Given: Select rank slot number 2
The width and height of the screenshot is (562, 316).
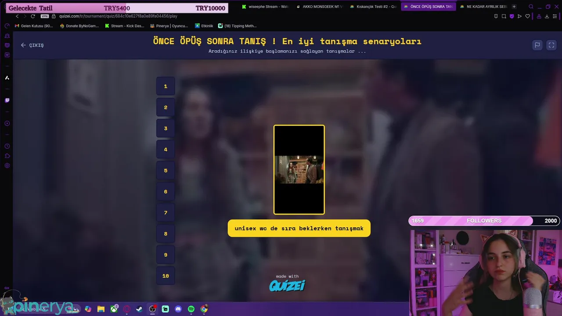Looking at the screenshot, I should click(166, 108).
